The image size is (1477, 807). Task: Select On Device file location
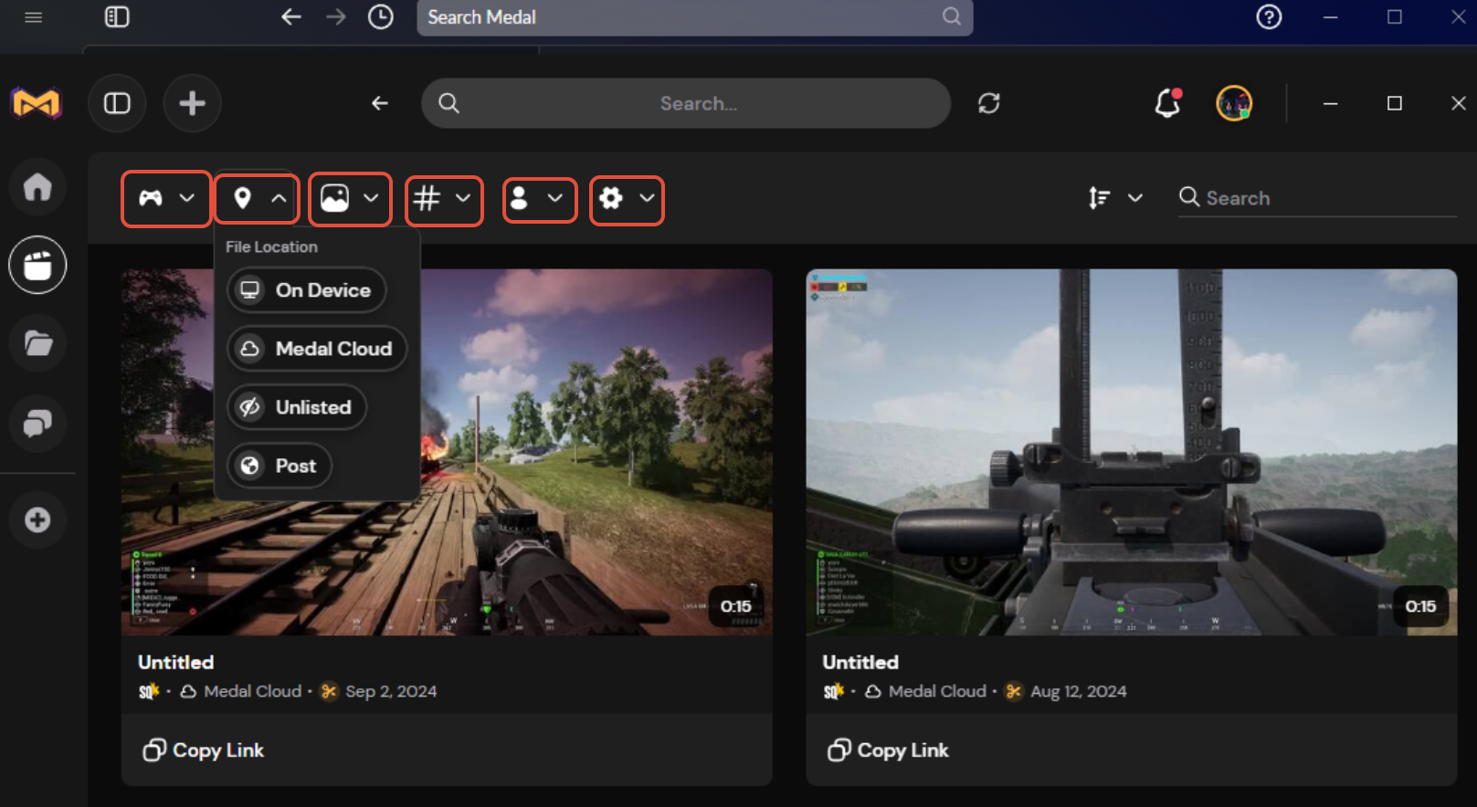(307, 290)
